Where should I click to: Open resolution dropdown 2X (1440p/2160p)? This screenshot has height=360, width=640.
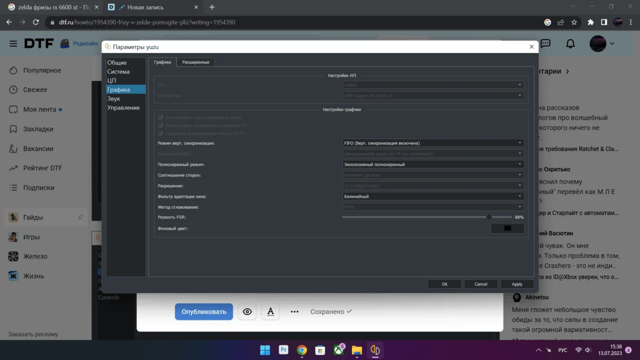click(433, 186)
